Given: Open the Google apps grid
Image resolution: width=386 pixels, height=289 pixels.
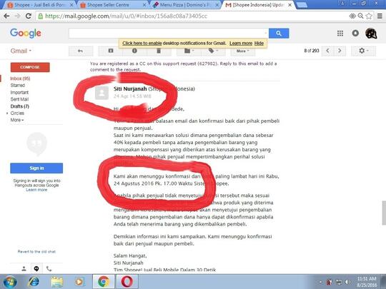Looking at the screenshot, I should click(x=340, y=33).
